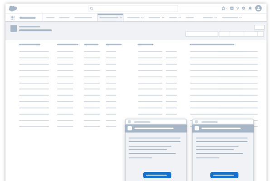Open the Global Actions plus icon

click(232, 8)
